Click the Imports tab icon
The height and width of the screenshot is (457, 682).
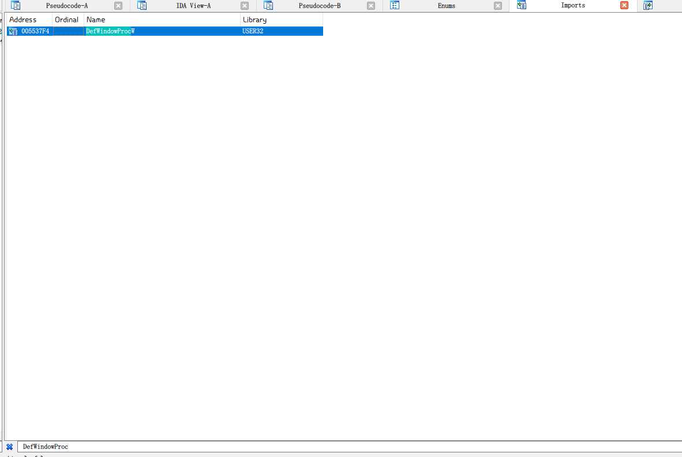point(522,5)
